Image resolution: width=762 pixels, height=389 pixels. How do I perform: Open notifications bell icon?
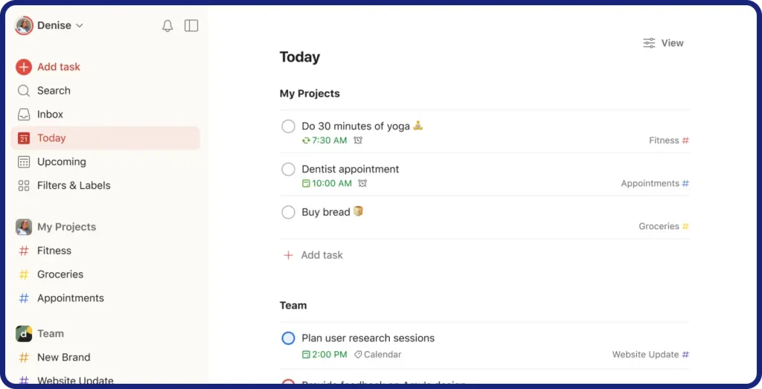coord(167,26)
